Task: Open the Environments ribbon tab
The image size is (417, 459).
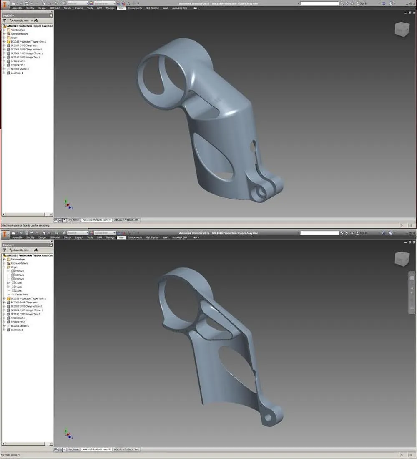Action: tap(135, 8)
